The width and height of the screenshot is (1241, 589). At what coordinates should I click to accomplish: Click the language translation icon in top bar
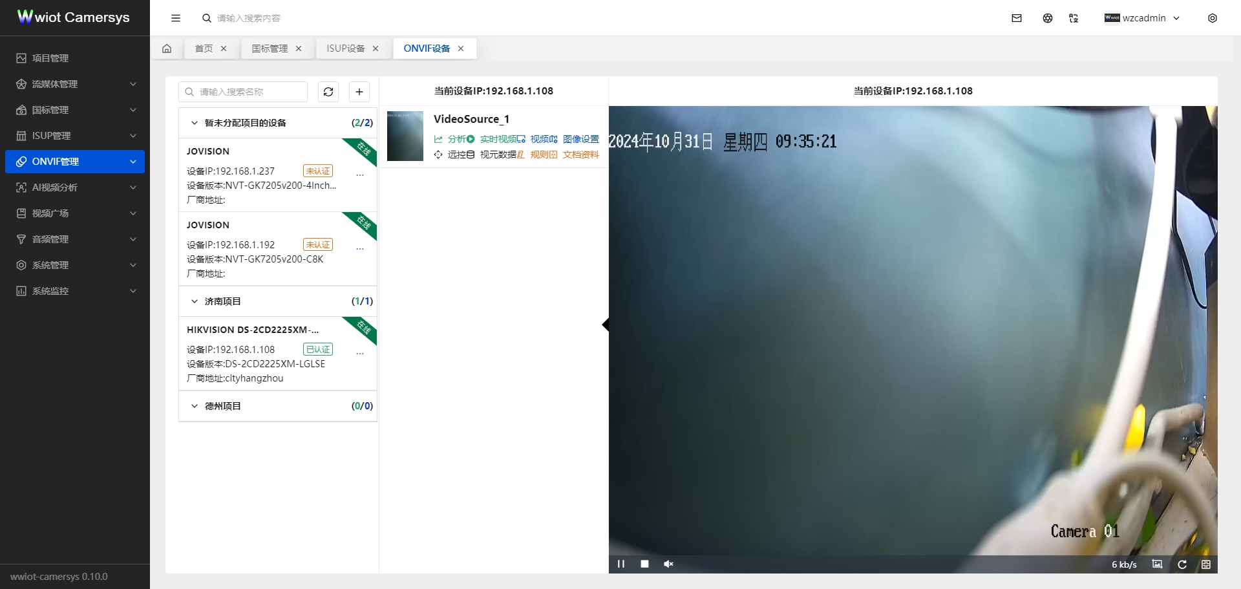(x=1048, y=18)
